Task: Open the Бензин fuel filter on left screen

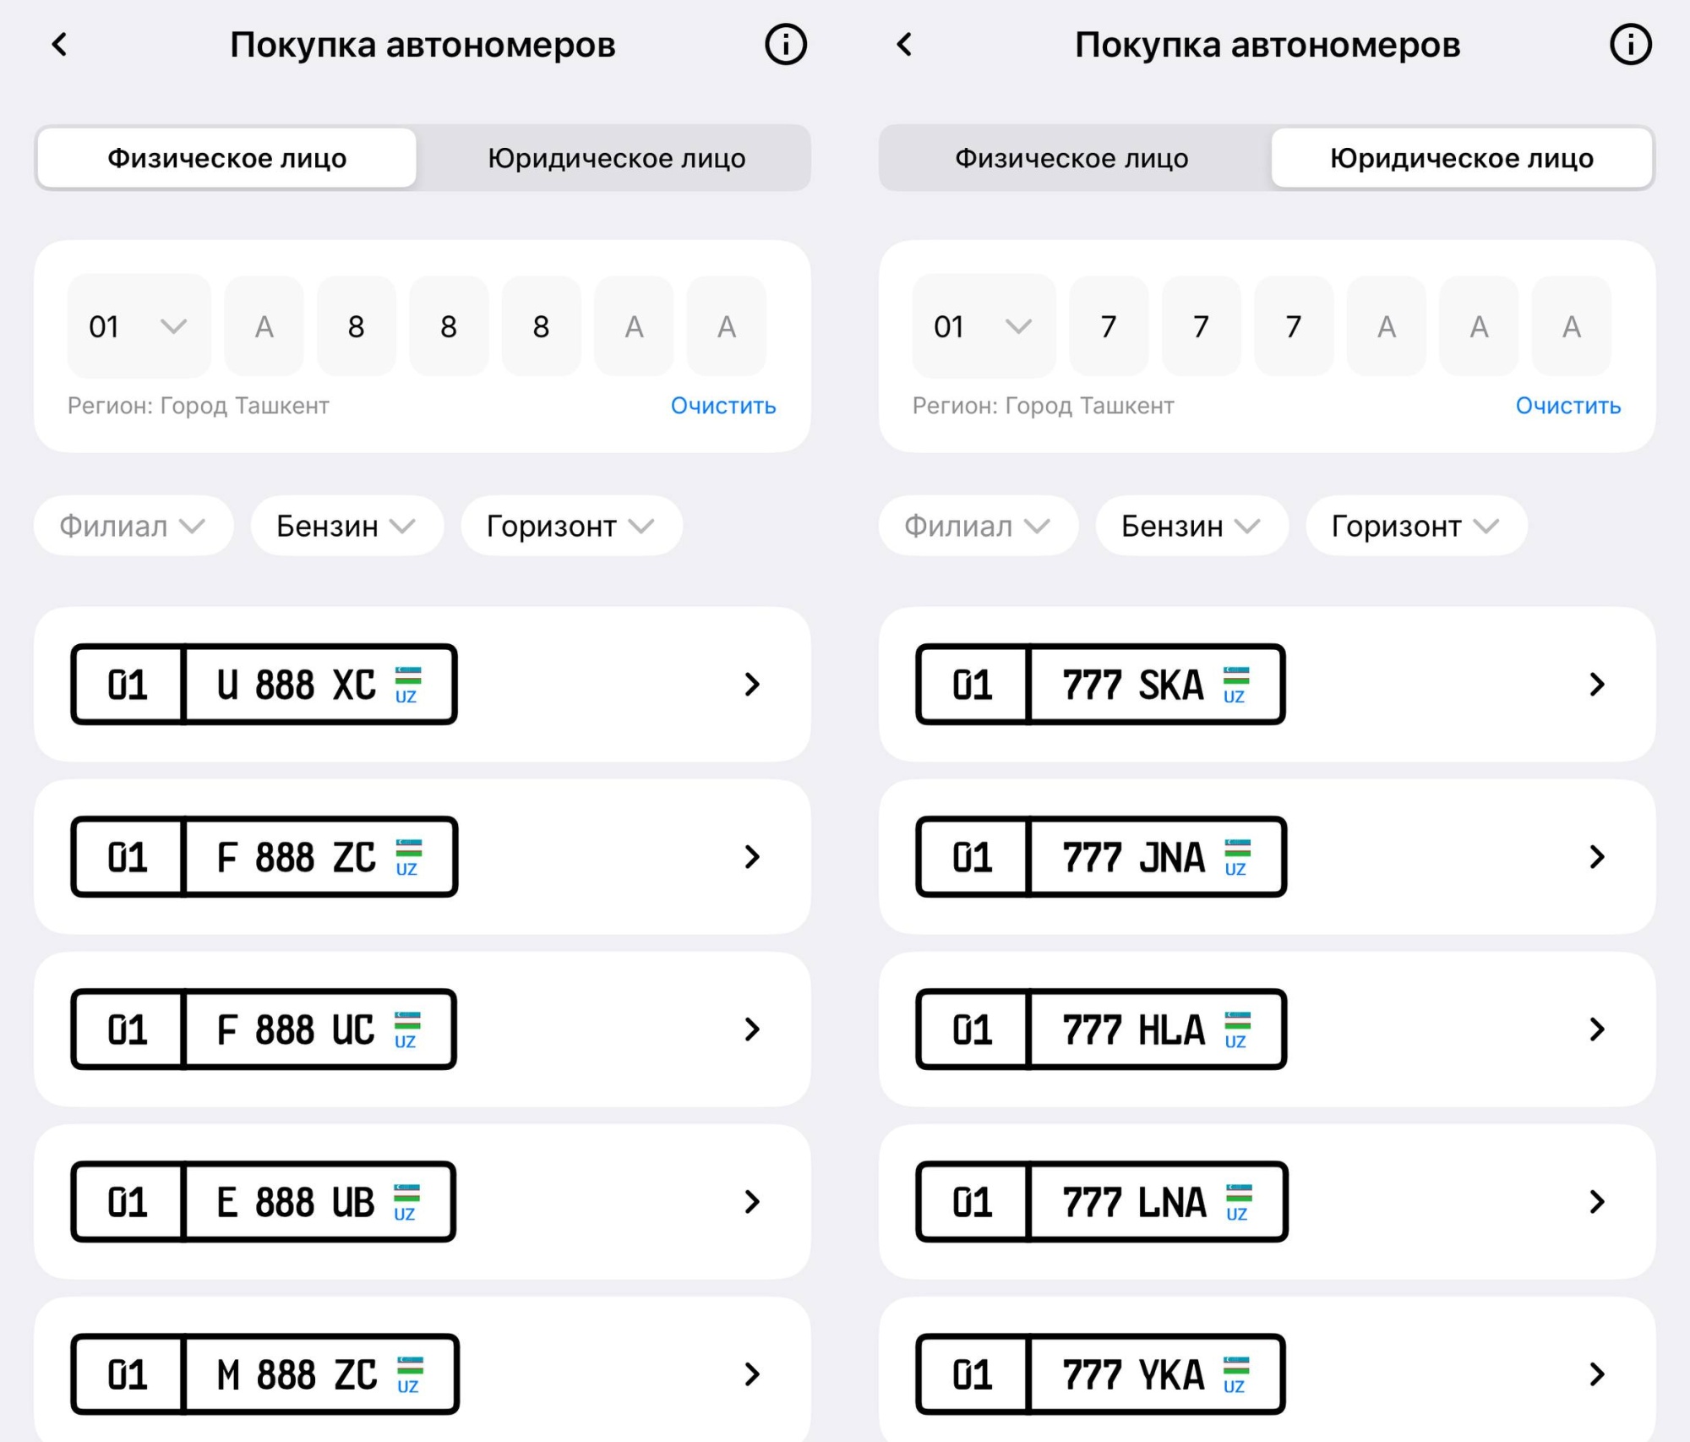Action: pyautogui.click(x=346, y=526)
